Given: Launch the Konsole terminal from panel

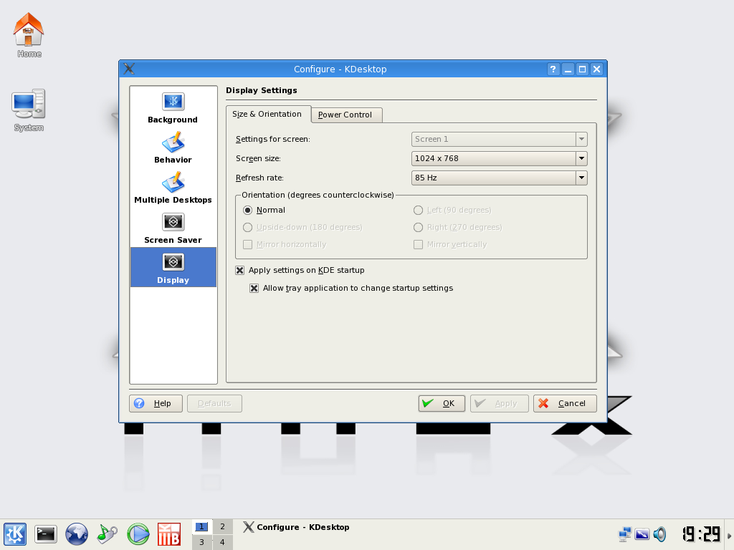Looking at the screenshot, I should (x=46, y=534).
